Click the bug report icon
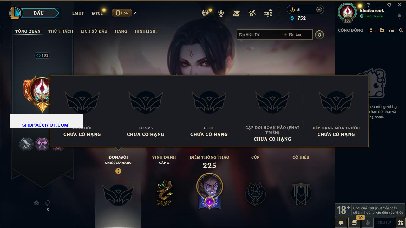Screen dimensions: 406x228 point(401,223)
